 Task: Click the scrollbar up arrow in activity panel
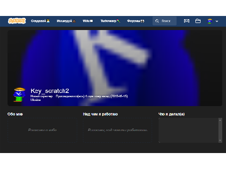click(x=220, y=120)
